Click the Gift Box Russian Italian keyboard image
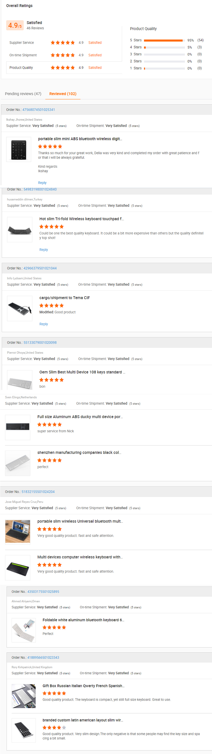Viewport: 212px width, 754px height. pyautogui.click(x=23, y=696)
